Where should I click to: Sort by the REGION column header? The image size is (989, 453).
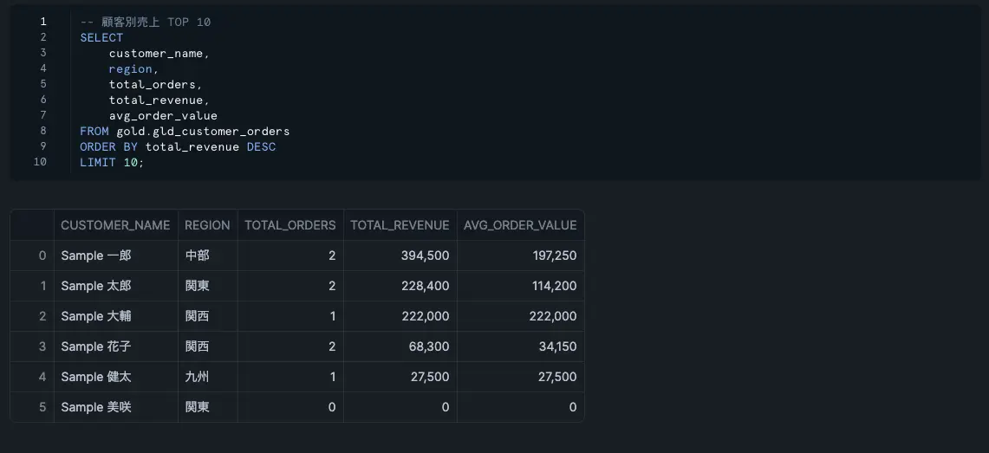pyautogui.click(x=207, y=225)
